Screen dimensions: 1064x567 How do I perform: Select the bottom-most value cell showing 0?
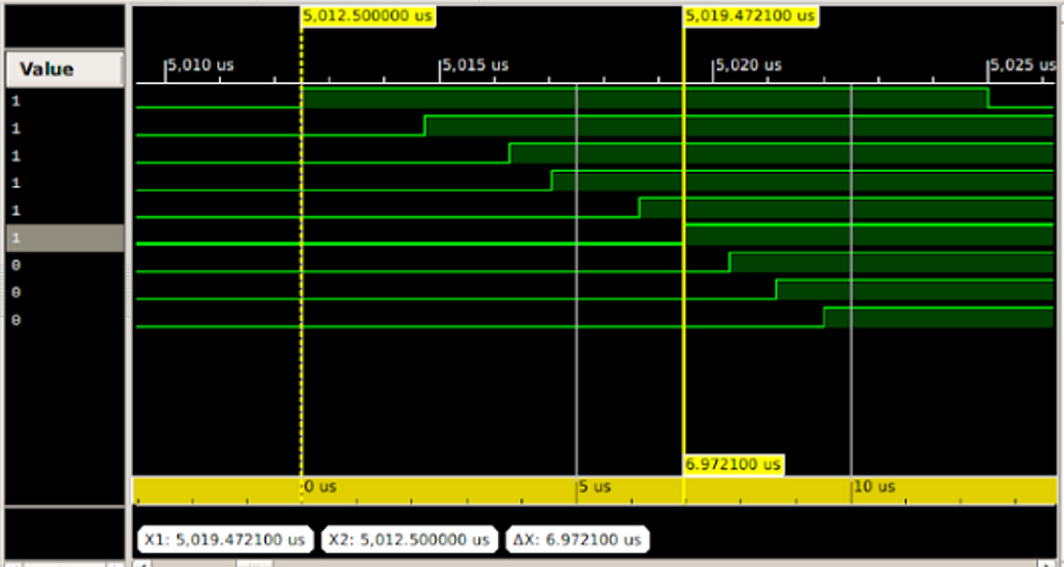64,320
